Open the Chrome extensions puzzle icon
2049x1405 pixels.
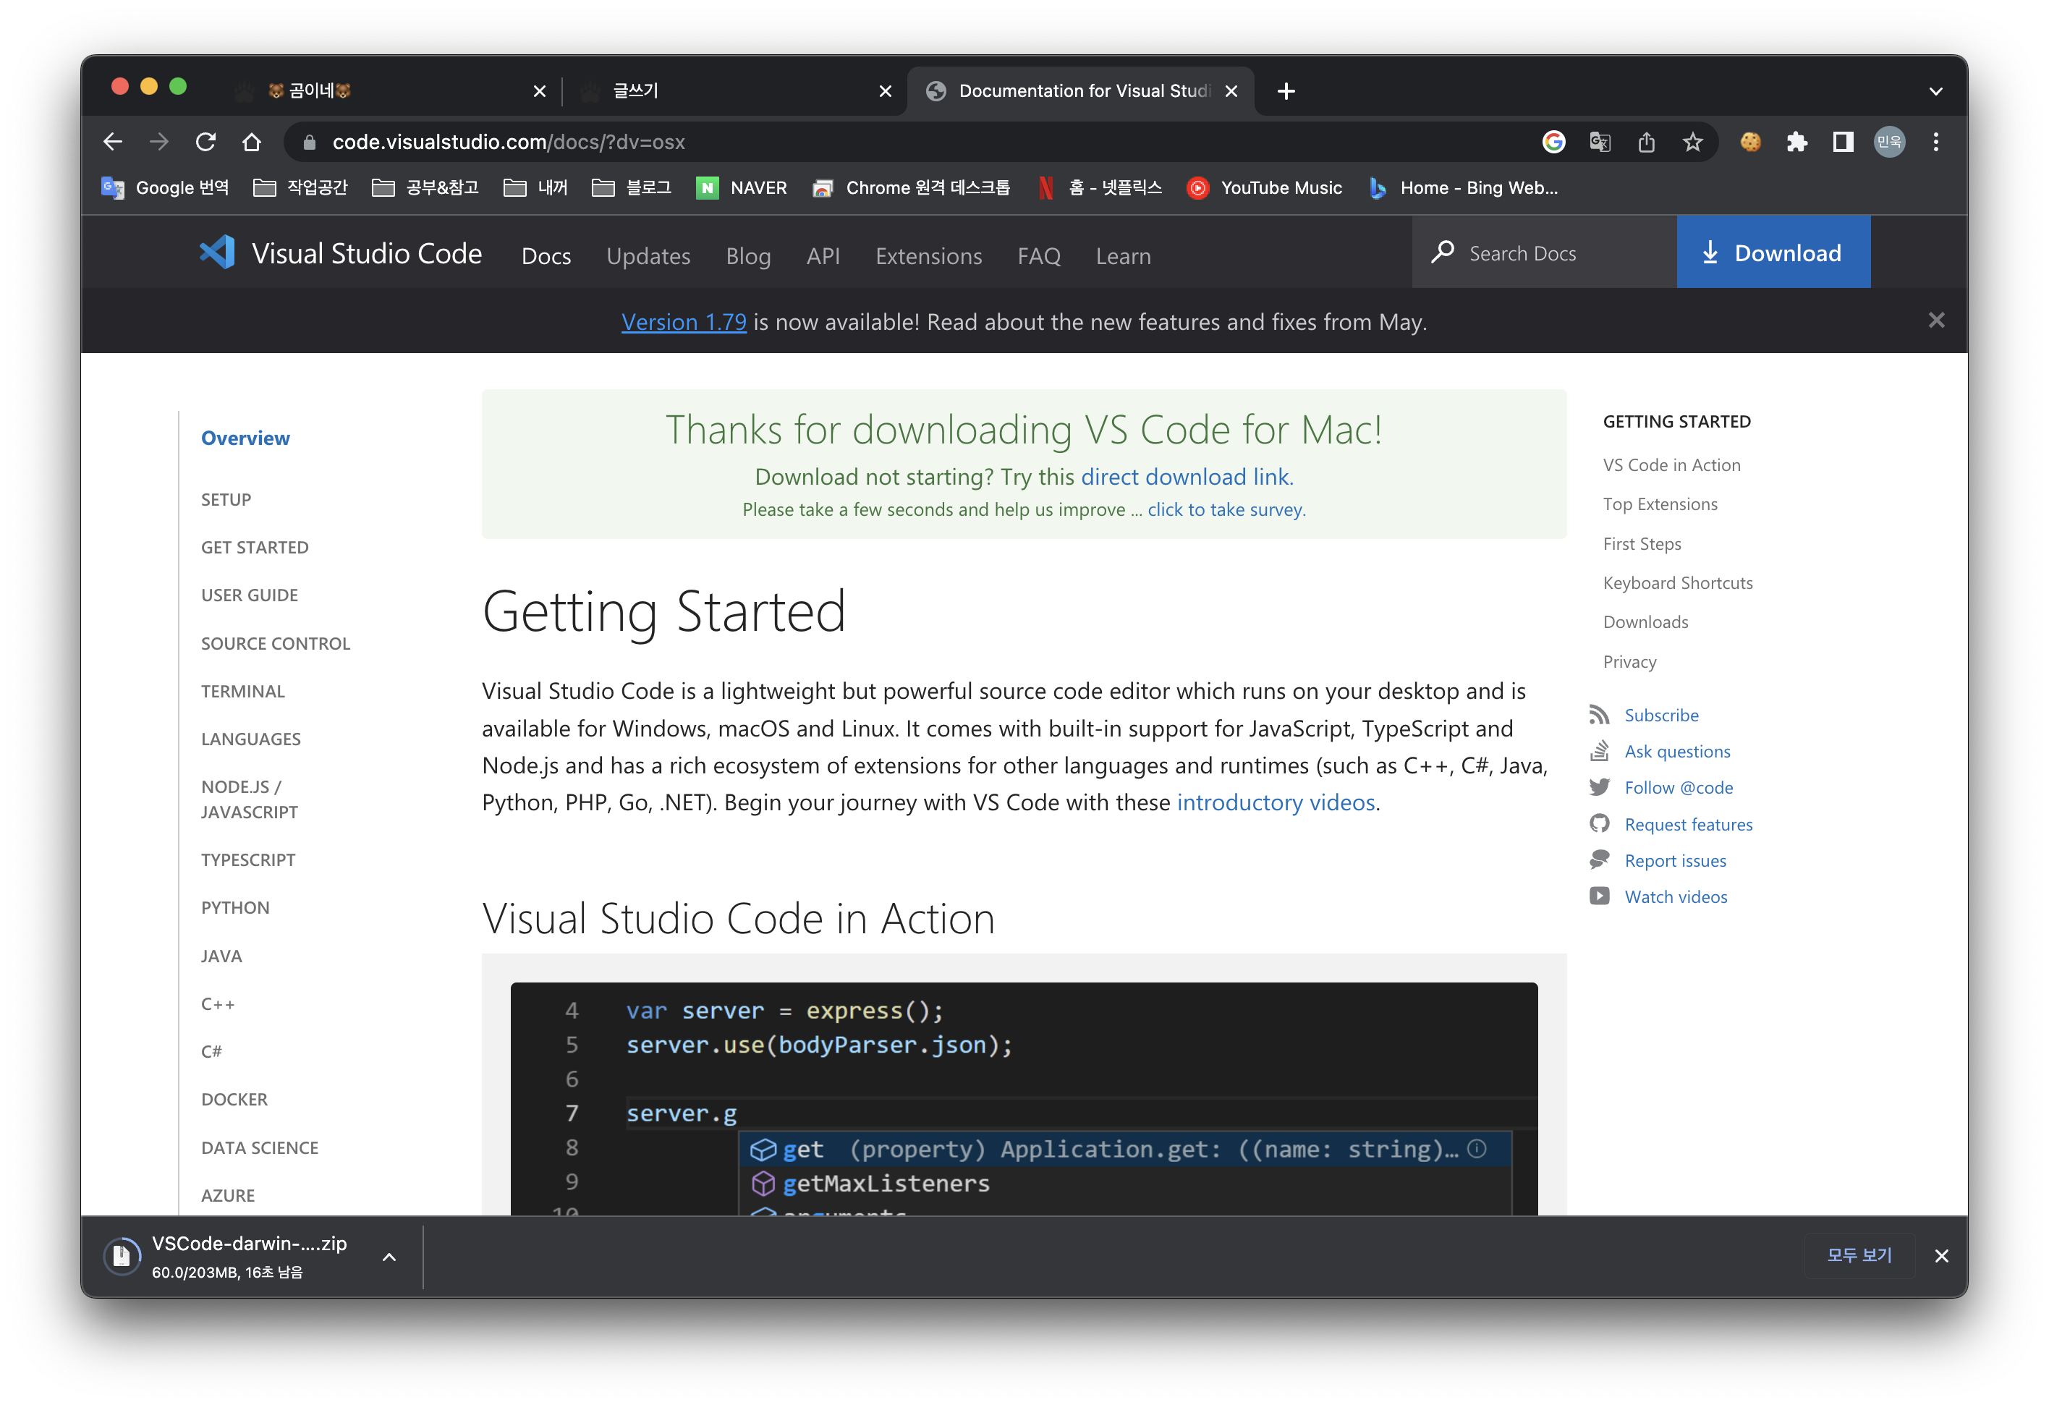pos(1796,142)
